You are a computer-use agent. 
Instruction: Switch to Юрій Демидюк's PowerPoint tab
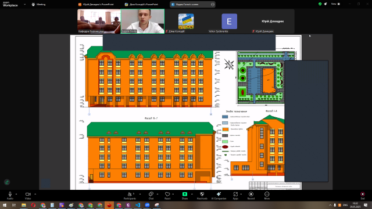pos(96,4)
